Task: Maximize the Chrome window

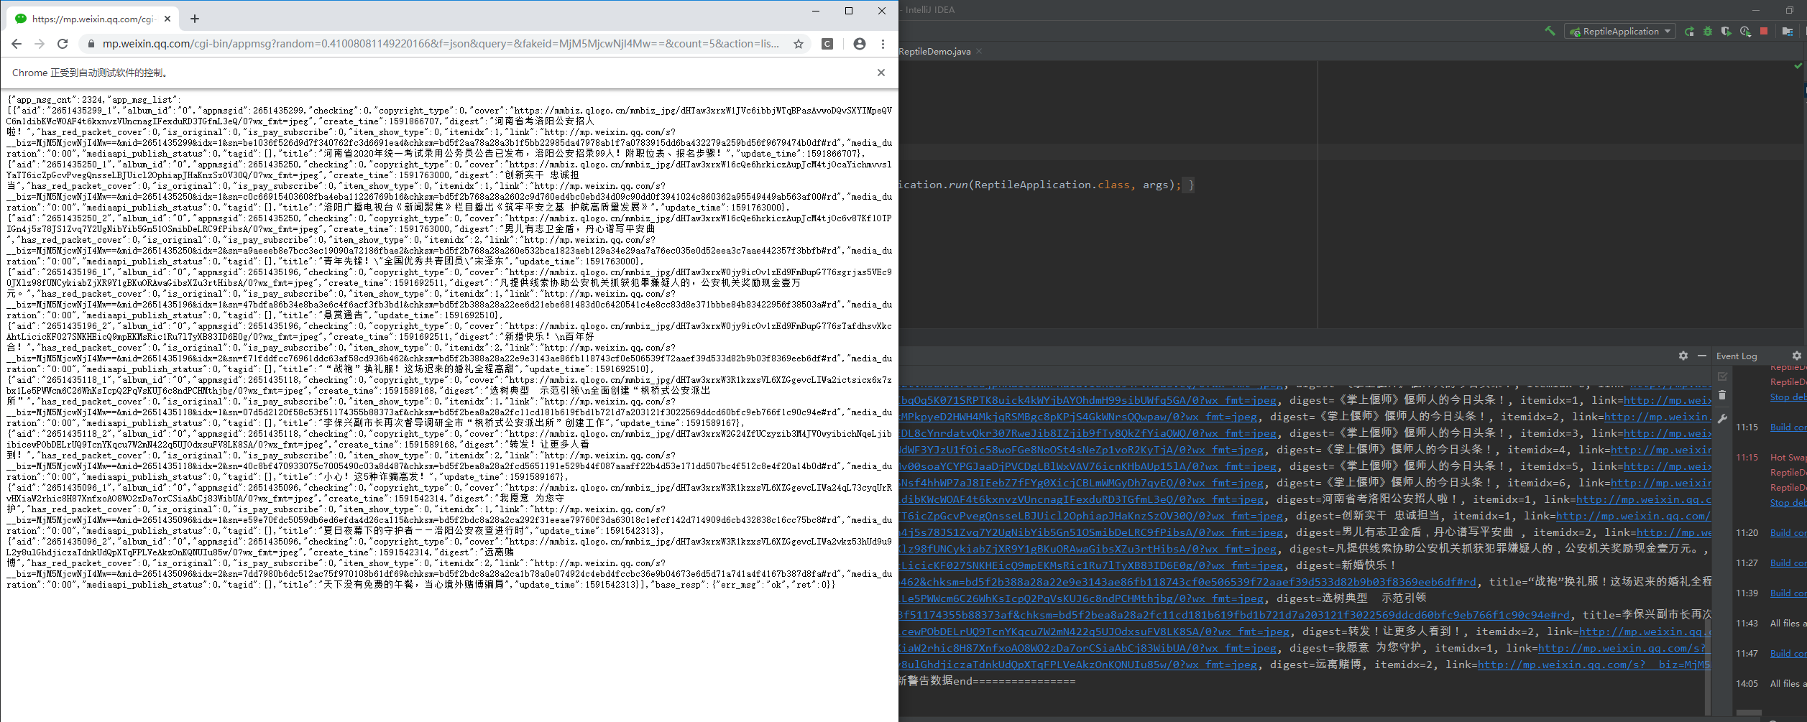Action: 849,11
